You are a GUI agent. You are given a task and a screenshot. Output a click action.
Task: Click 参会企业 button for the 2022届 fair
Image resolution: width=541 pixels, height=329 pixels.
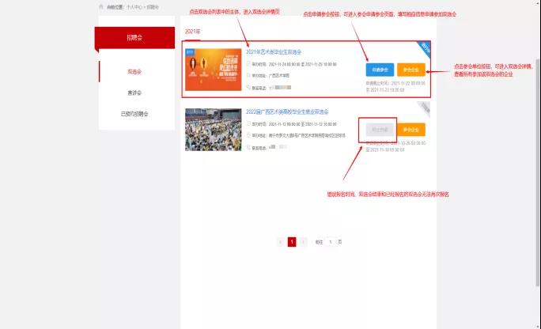pos(410,130)
